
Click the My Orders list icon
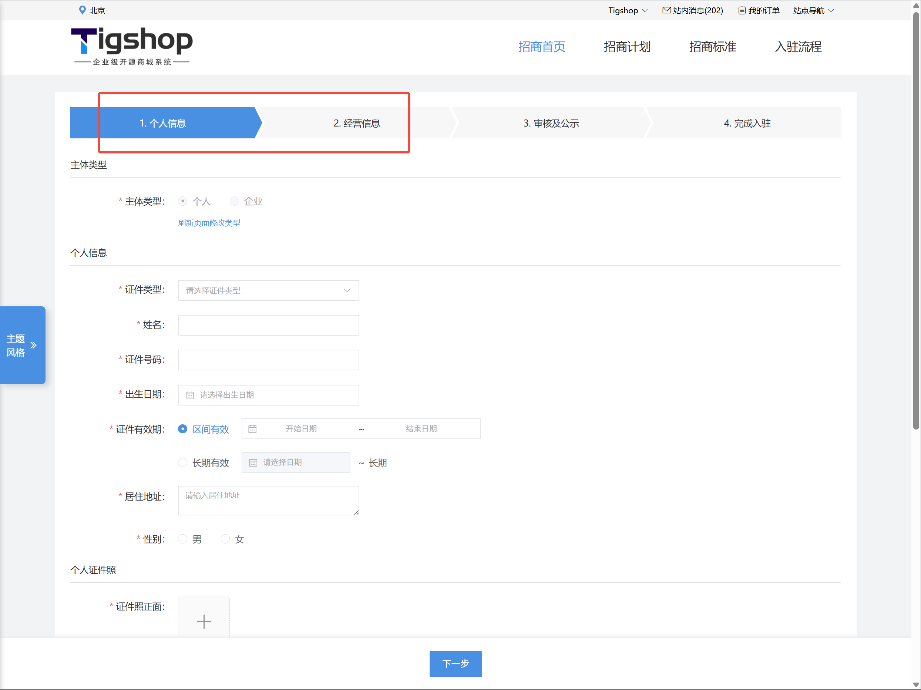742,10
